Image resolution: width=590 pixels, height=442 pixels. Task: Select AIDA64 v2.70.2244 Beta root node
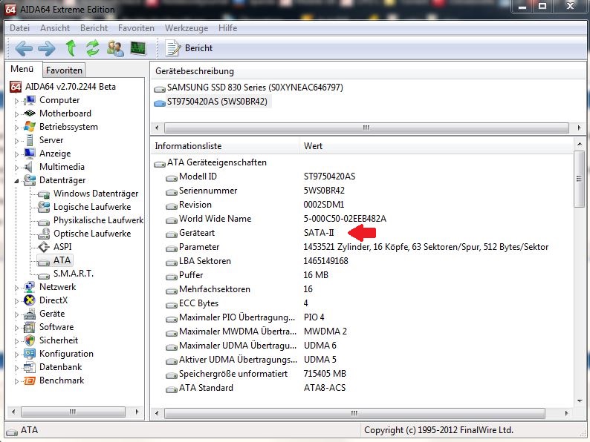click(71, 87)
